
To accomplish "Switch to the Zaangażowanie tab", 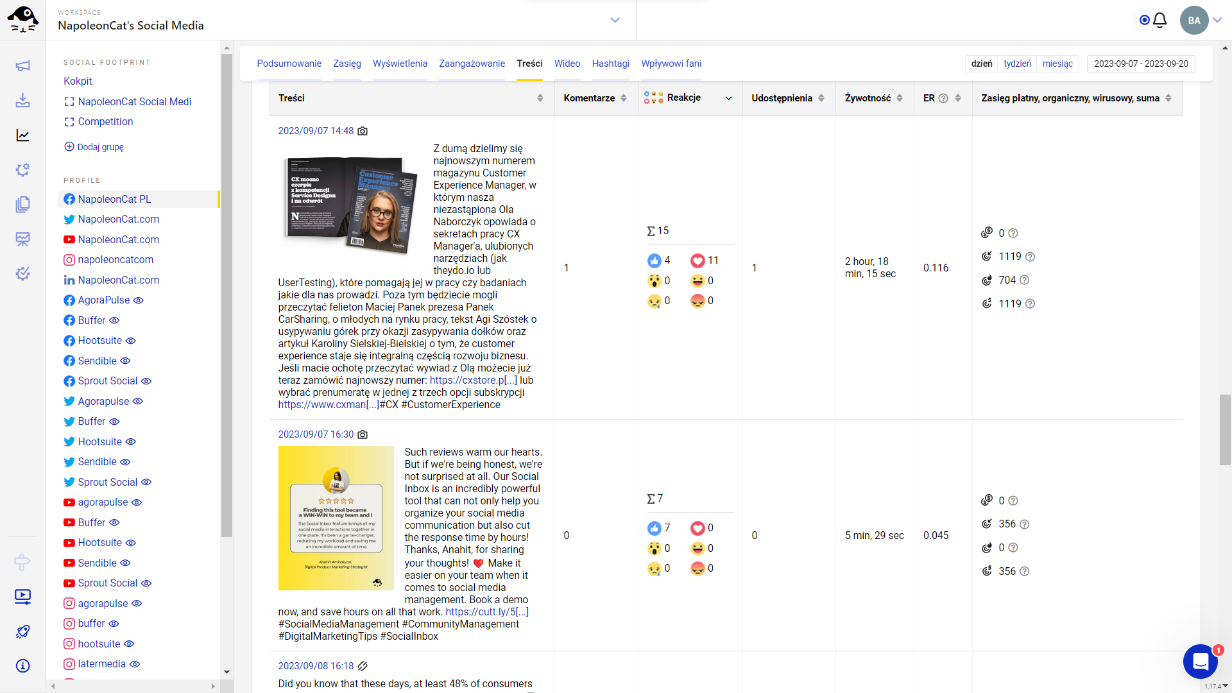I will point(472,64).
